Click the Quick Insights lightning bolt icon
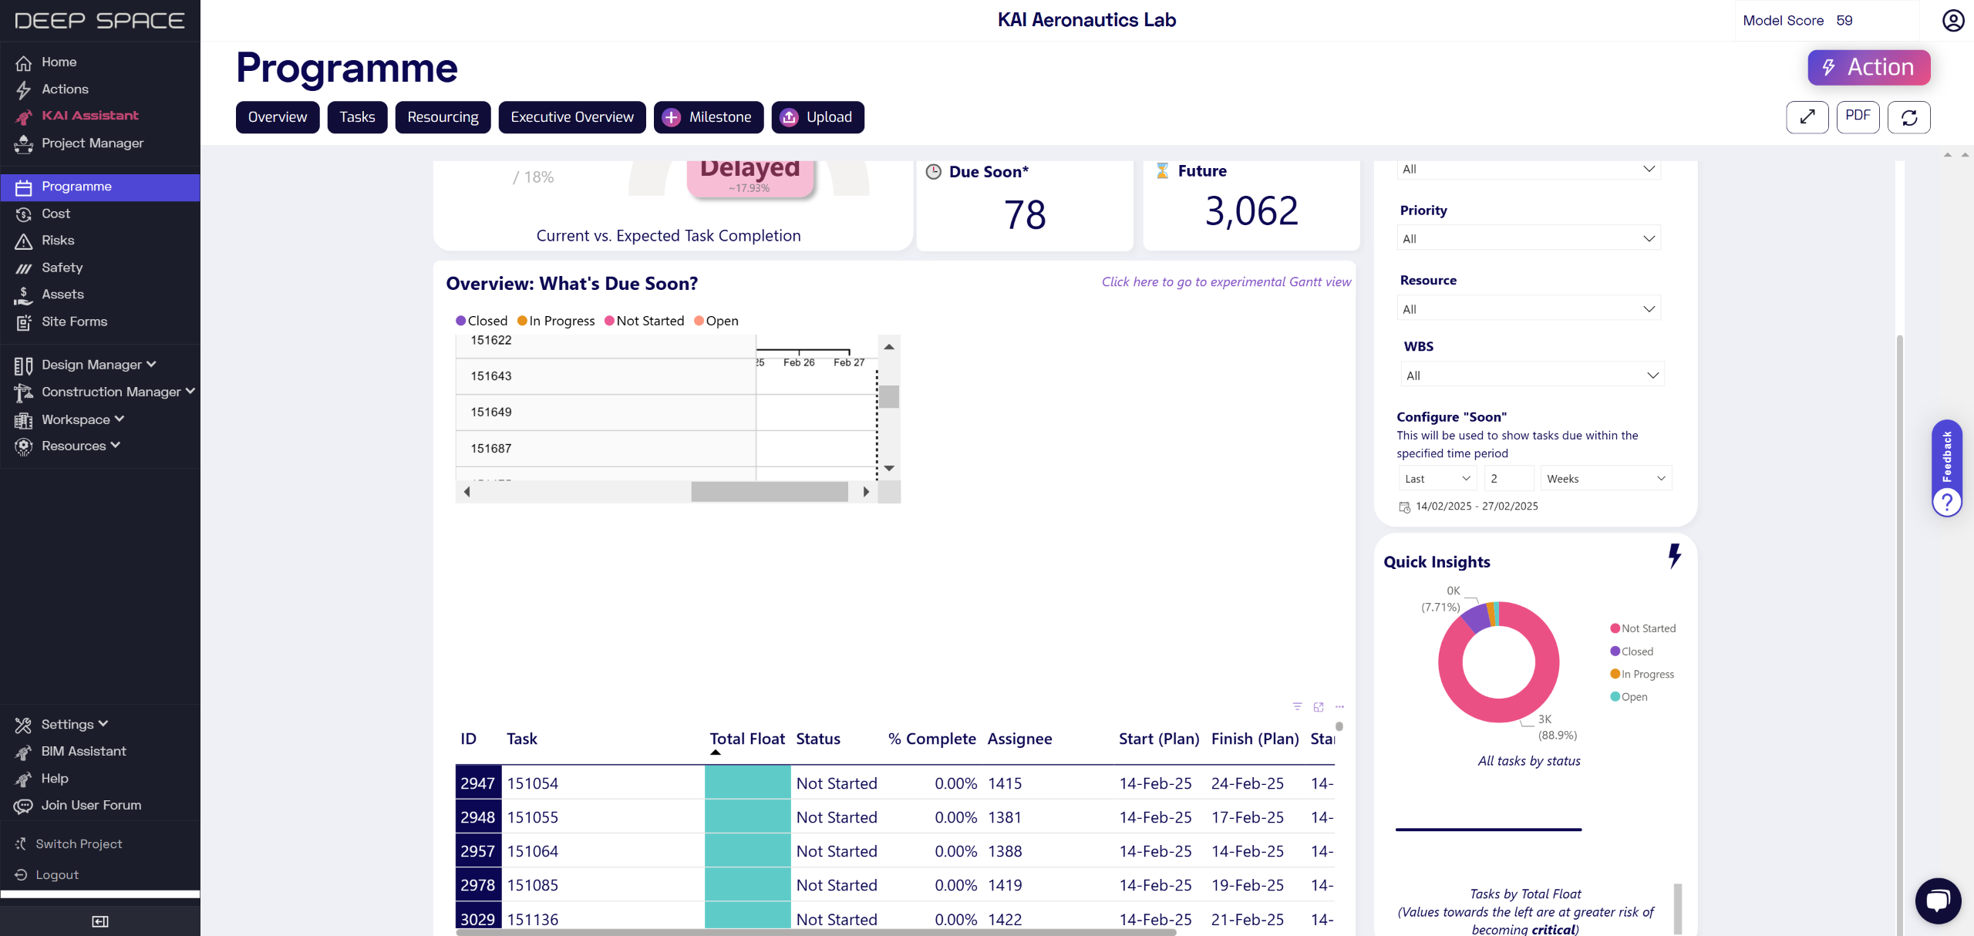The height and width of the screenshot is (936, 1974). [1674, 556]
